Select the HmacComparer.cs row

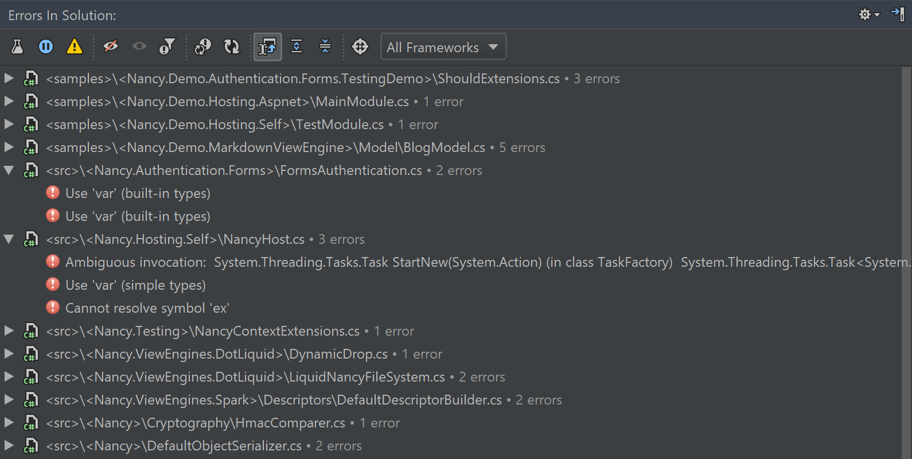click(450, 423)
